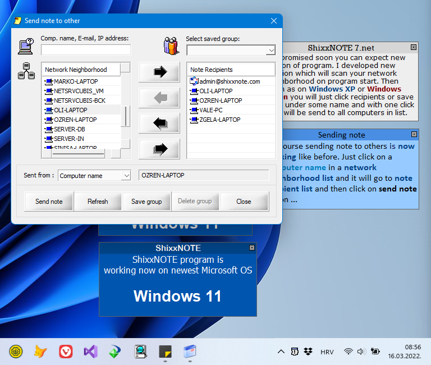Close the Send note to other dialog
431x365 pixels.
(273, 21)
